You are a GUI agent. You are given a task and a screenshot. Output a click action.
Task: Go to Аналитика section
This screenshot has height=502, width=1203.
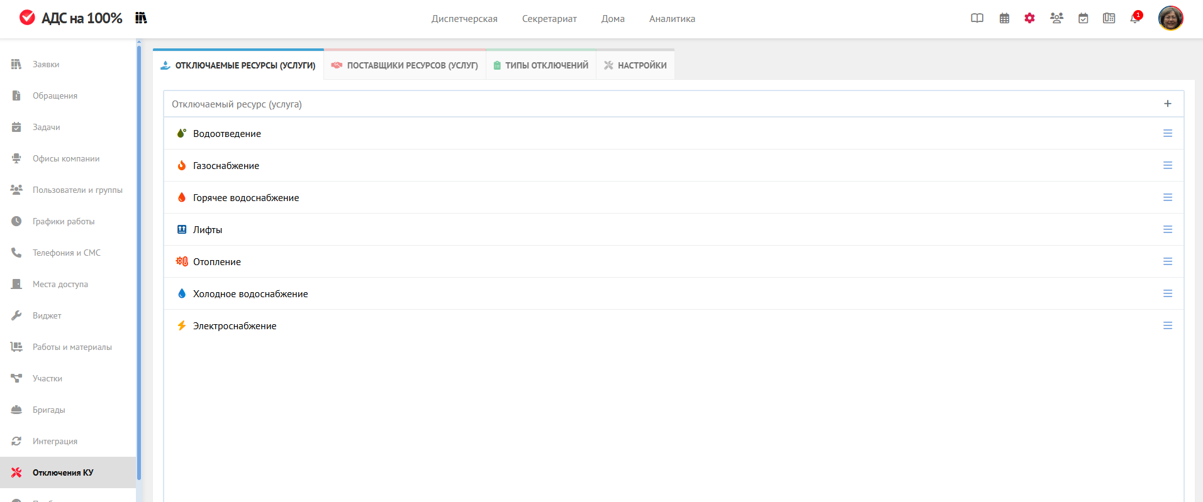point(672,19)
